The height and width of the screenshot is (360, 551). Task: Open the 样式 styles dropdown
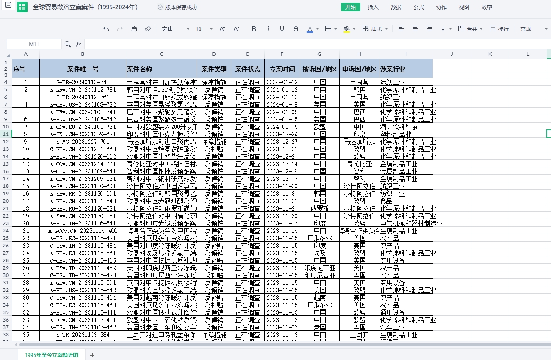coord(376,29)
